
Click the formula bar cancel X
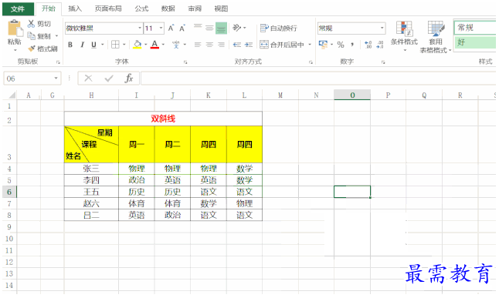click(89, 78)
